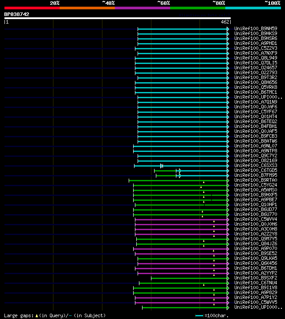Select the UniRef100_Q9C7Y2 label
The image size is (285, 319).
pyautogui.click(x=256, y=156)
